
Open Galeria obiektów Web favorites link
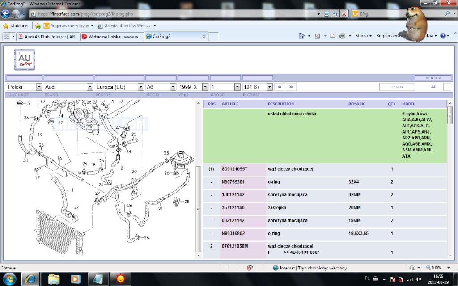124,25
